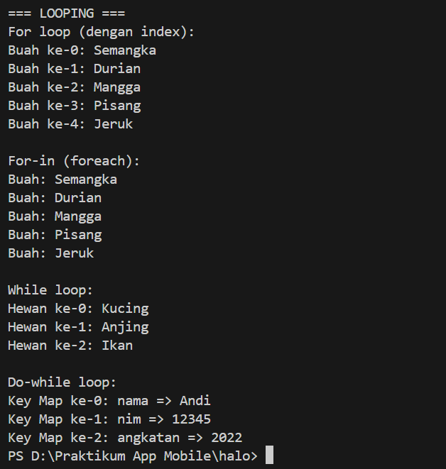Click the "Hewan ke-1: Anjing" output line
This screenshot has height=469, width=446.
click(78, 326)
